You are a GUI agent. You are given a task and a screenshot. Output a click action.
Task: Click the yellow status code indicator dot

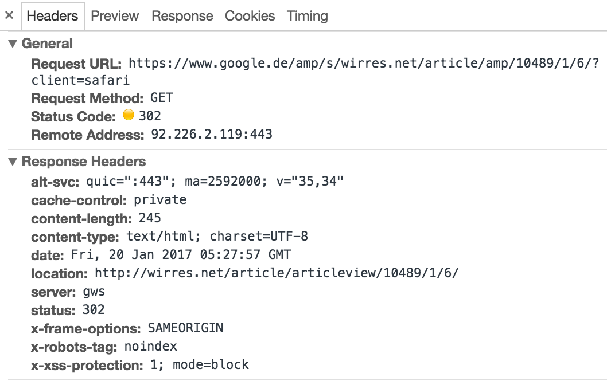[x=129, y=116]
